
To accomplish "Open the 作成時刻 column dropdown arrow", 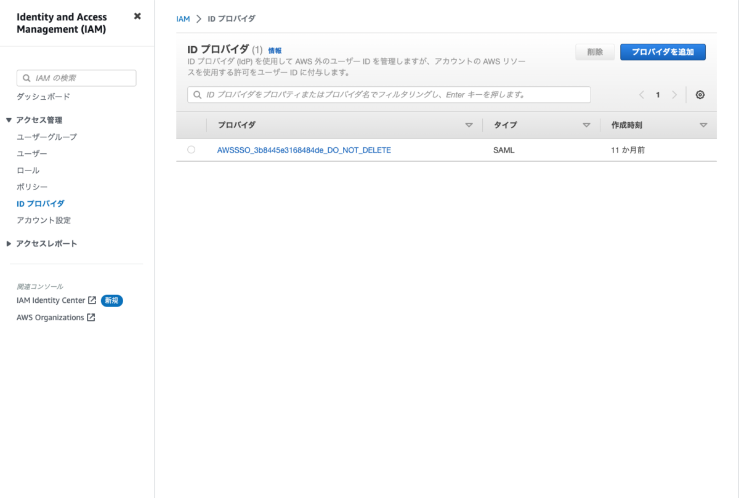I will click(x=703, y=124).
